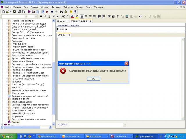Click the increase indent icon
Viewport: 186px width, 139px height.
click(113, 17)
